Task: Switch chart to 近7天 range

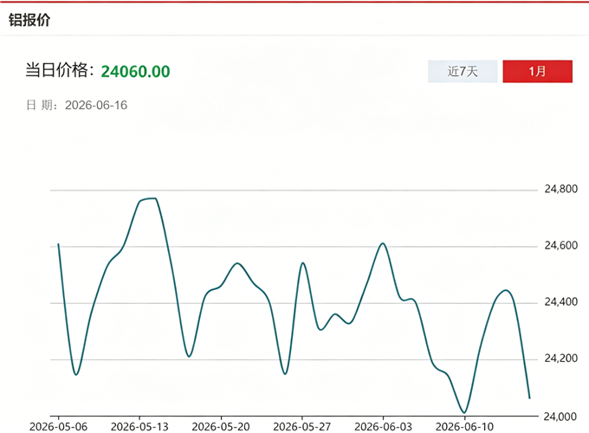Action: 463,71
